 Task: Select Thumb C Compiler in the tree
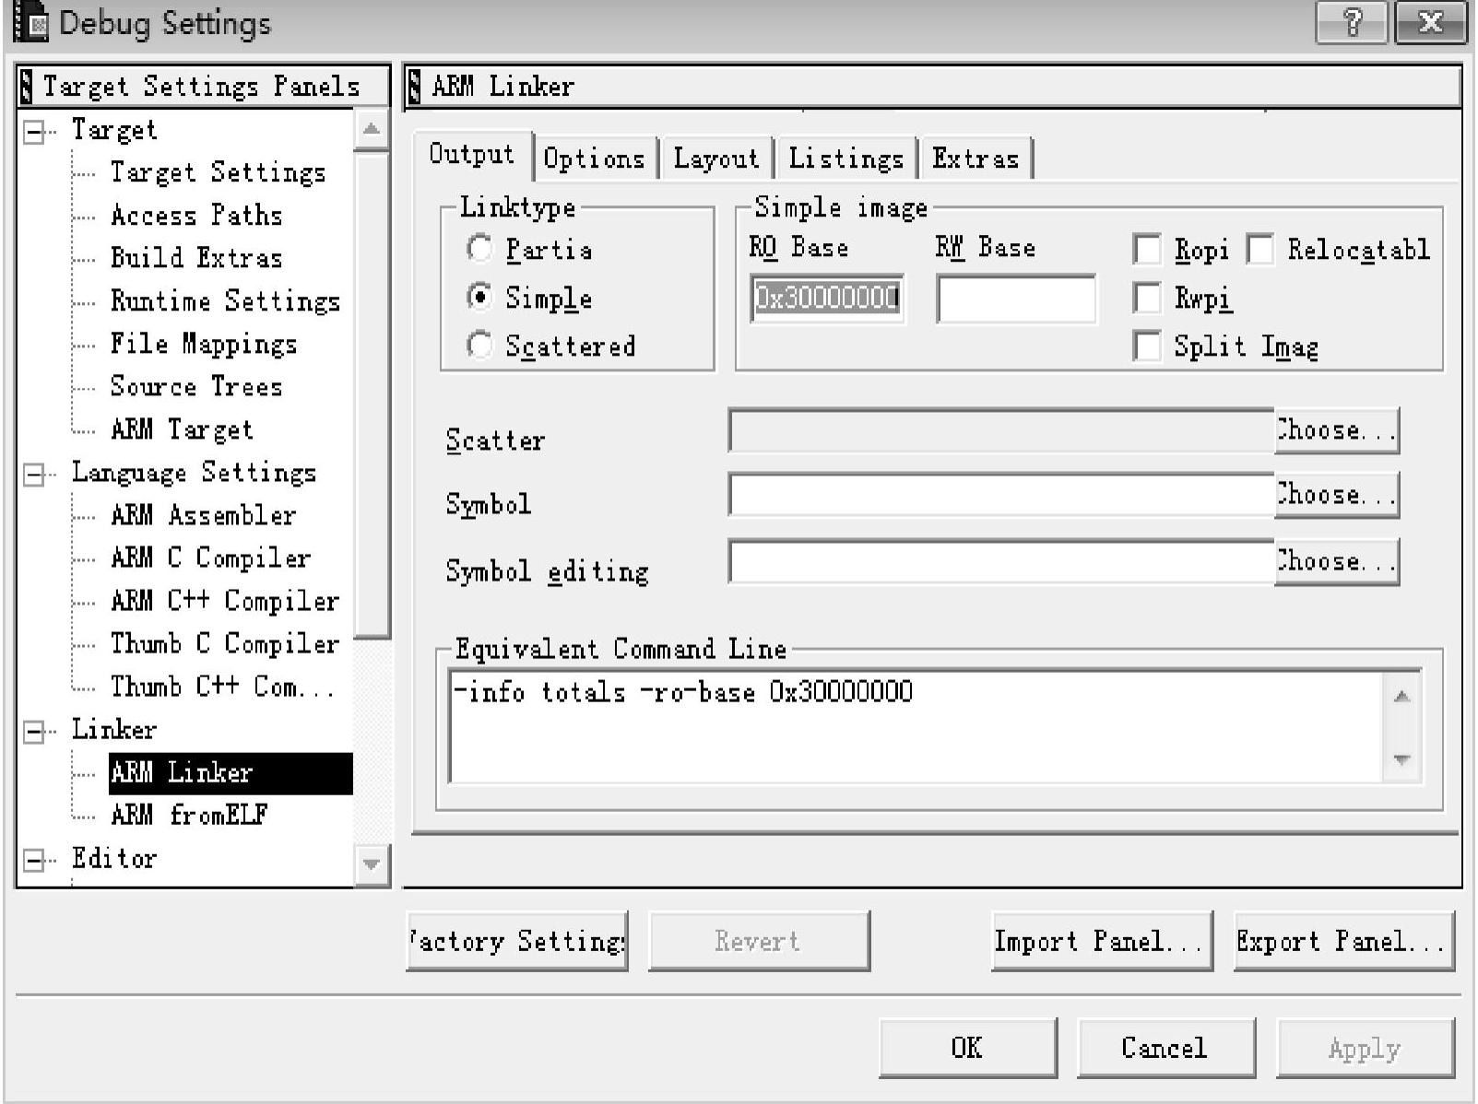tap(225, 643)
